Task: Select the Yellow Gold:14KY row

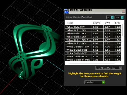Action: coord(93,34)
